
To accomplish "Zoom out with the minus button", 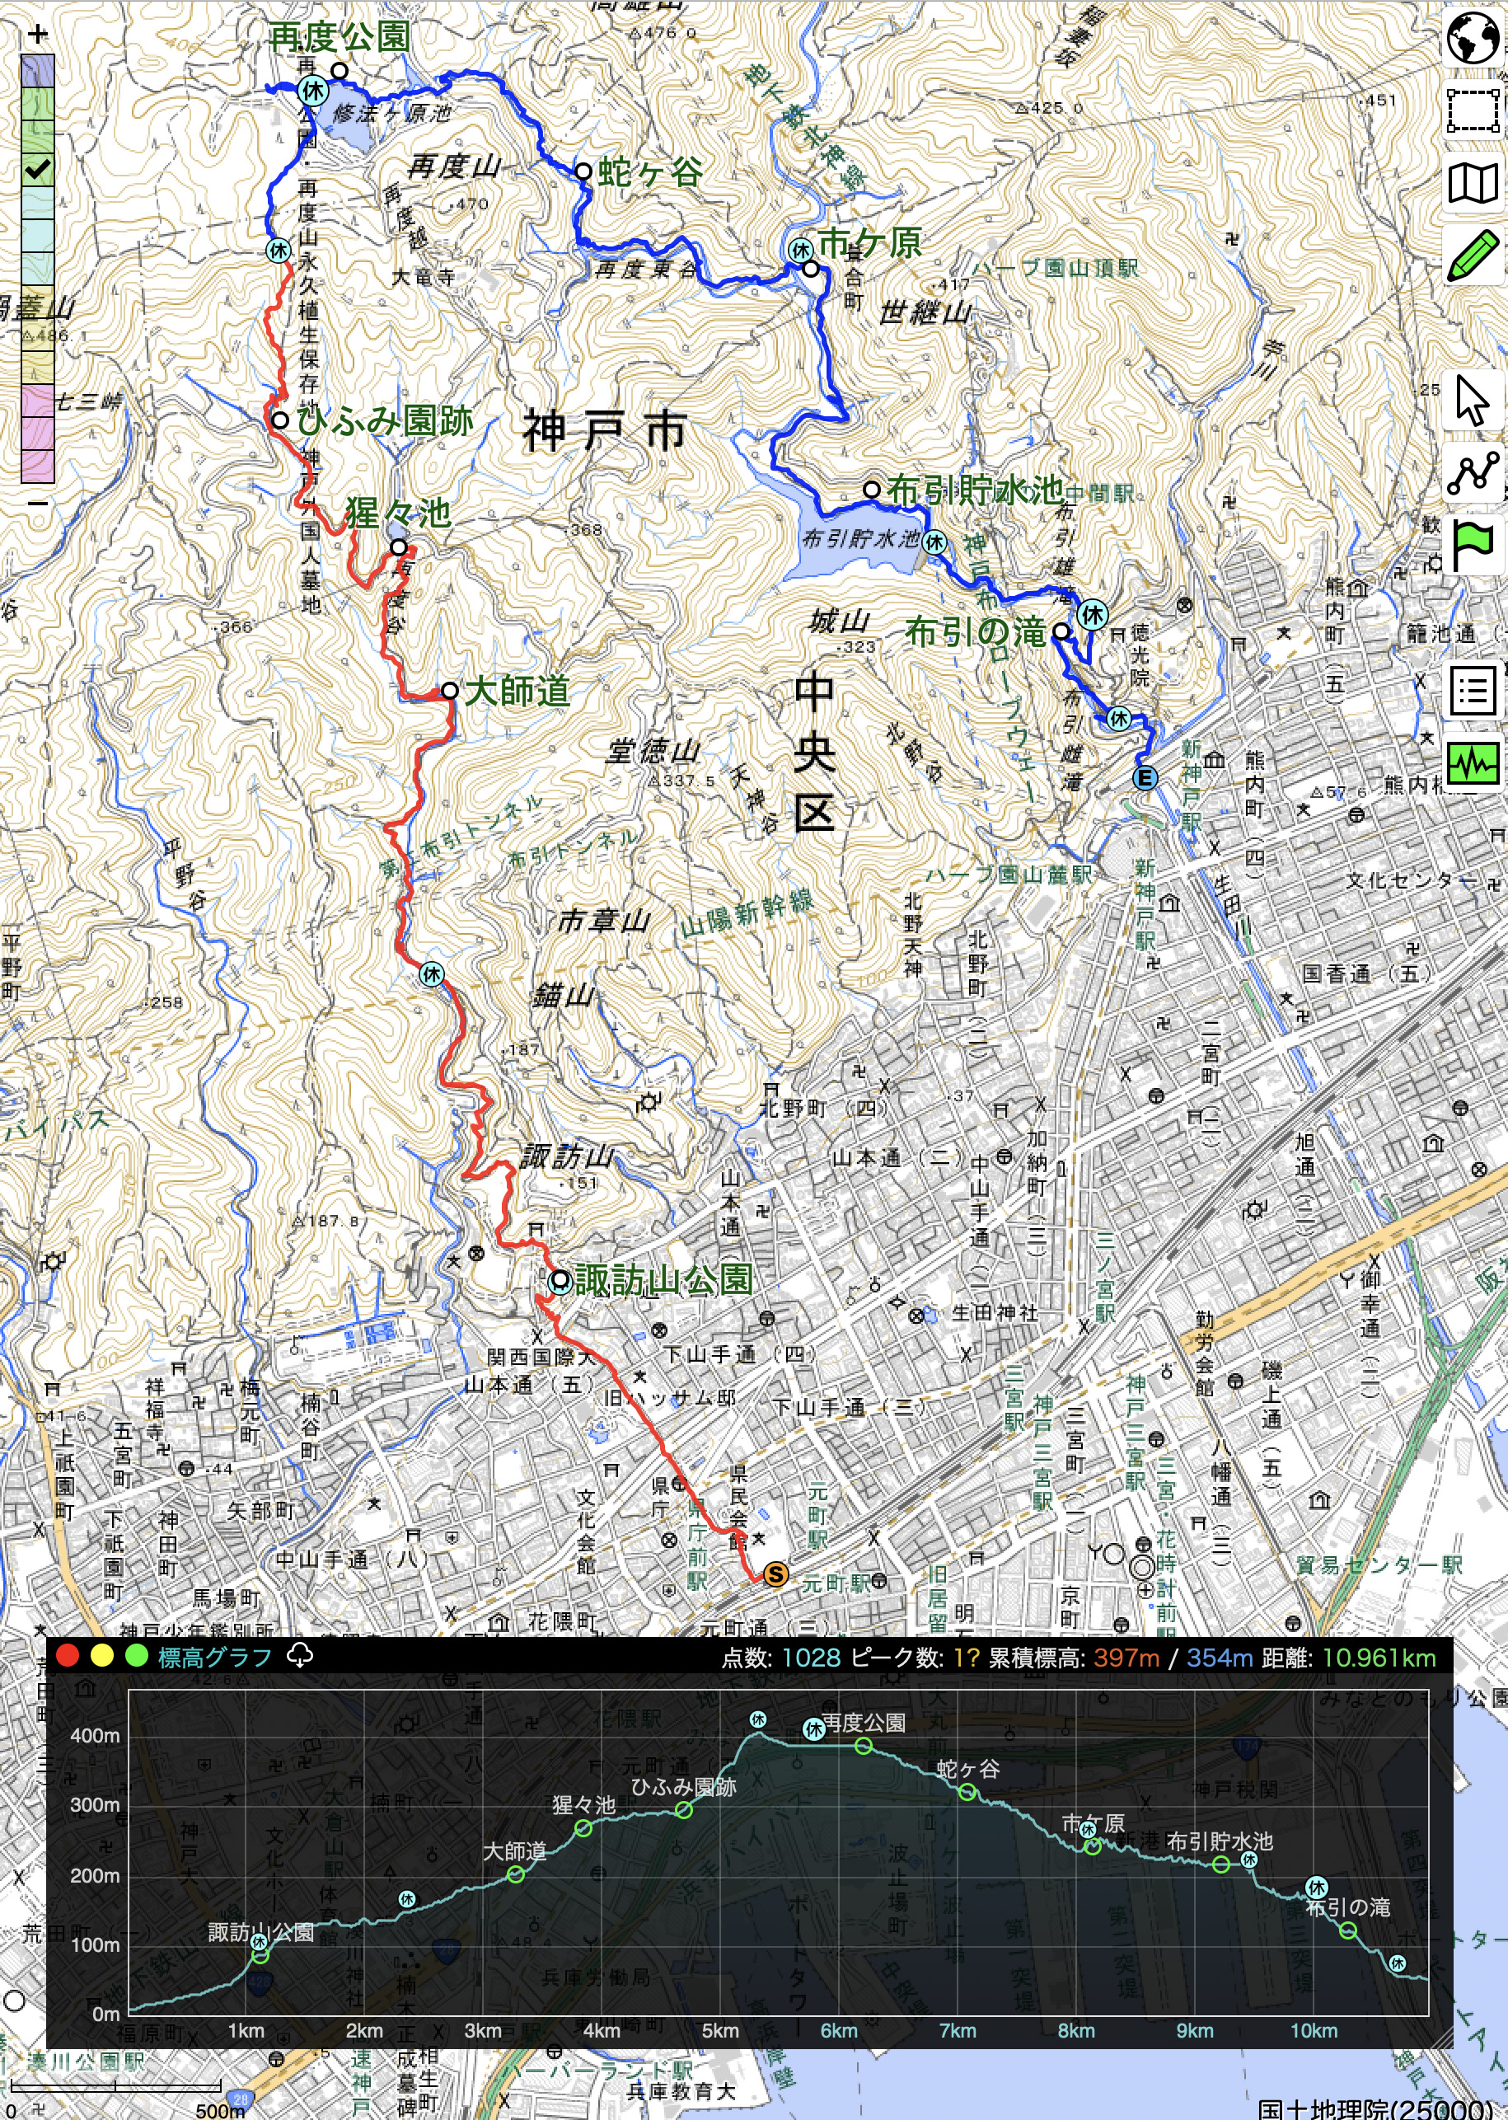I will [37, 504].
